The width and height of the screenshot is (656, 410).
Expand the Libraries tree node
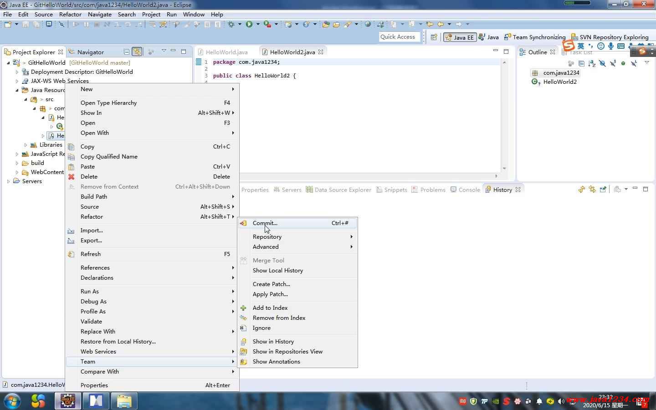point(26,145)
